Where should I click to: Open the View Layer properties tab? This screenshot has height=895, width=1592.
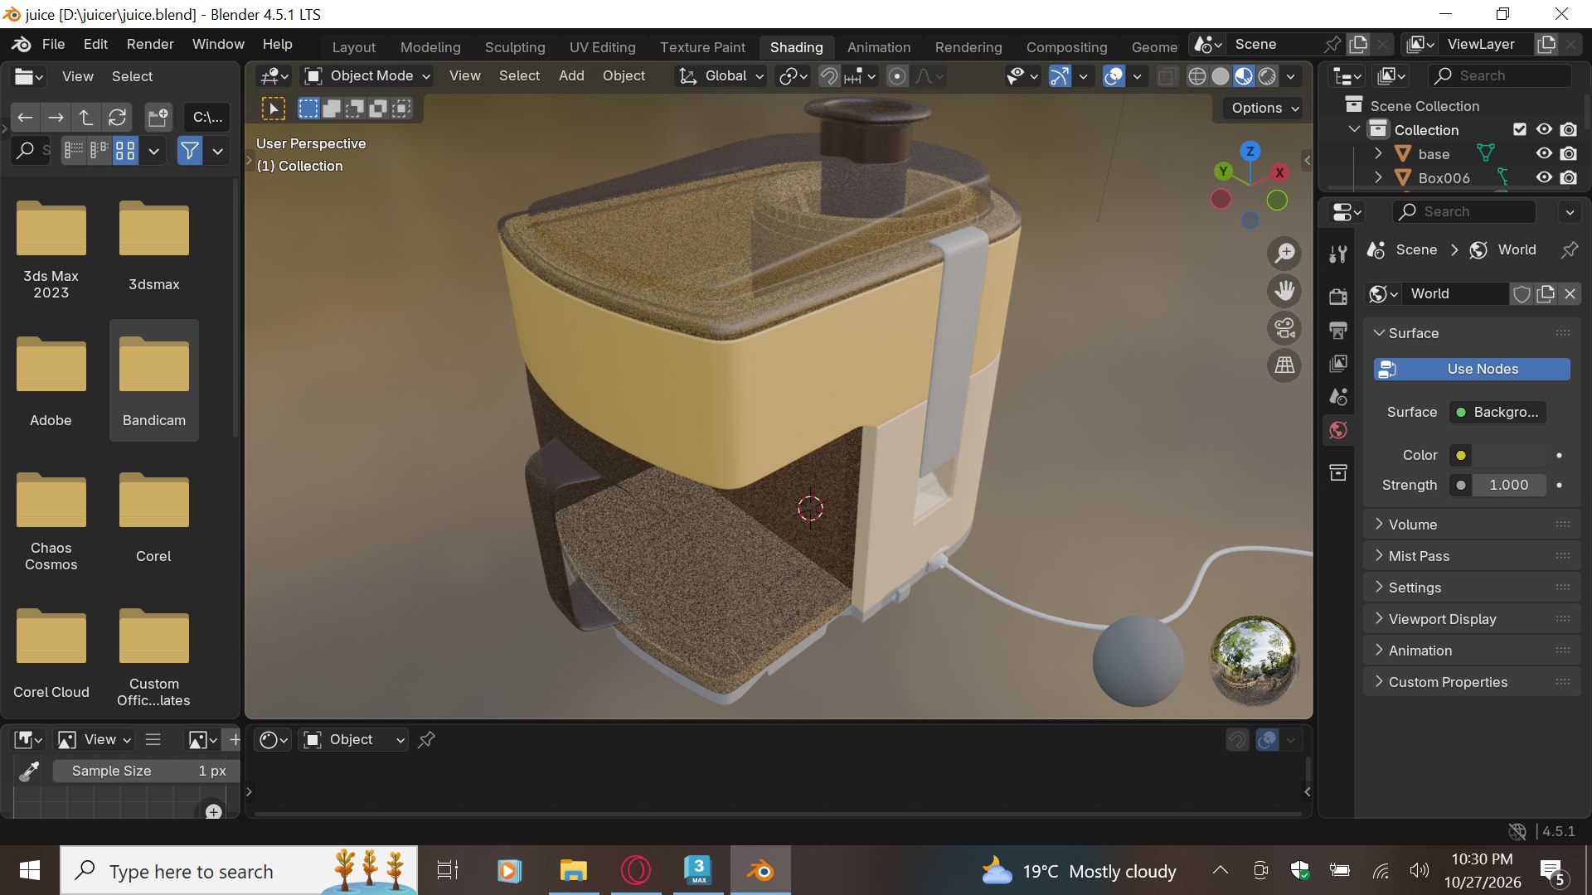[x=1337, y=363]
